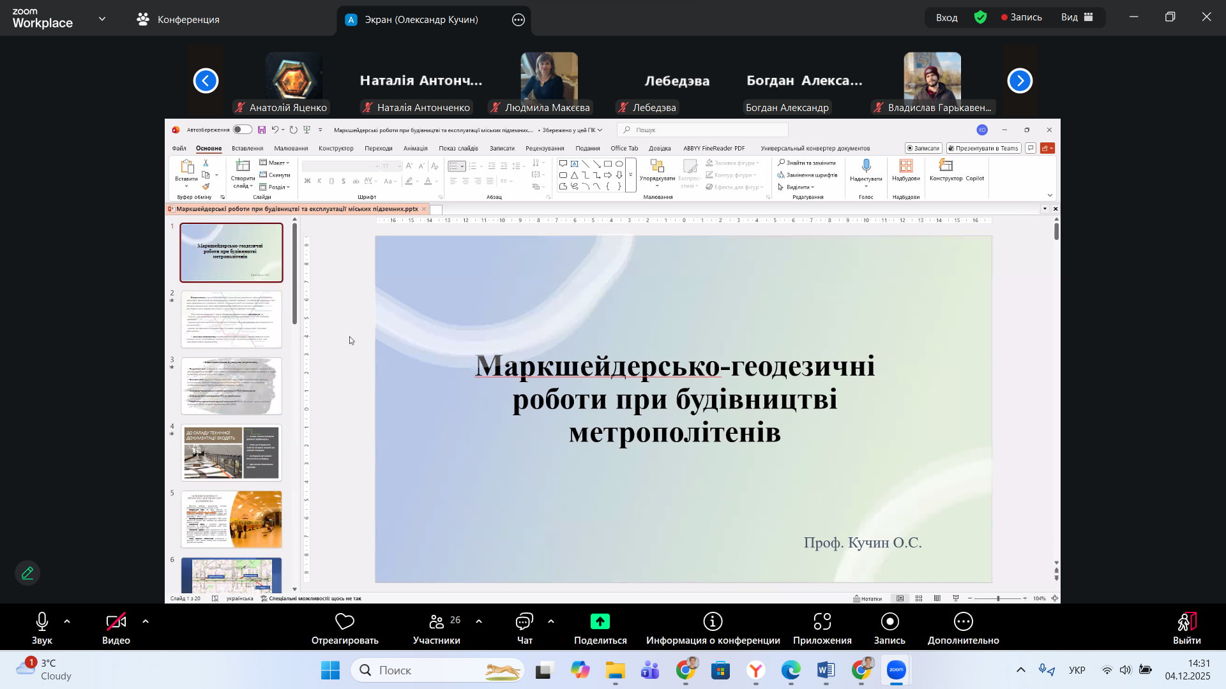Click the annotation pencil icon

27,573
